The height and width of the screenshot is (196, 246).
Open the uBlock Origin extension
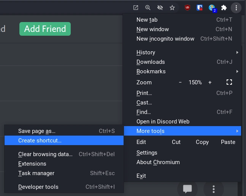pos(187,8)
